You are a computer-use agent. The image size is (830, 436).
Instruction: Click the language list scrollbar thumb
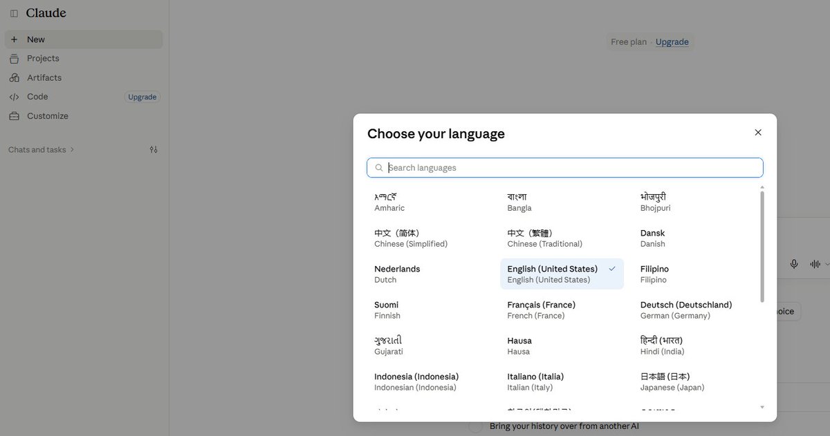point(762,247)
